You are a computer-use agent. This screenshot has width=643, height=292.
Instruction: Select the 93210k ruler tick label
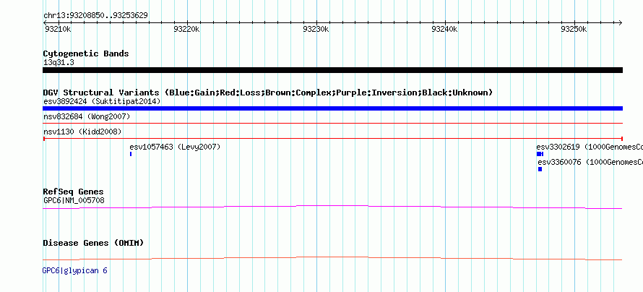point(58,29)
